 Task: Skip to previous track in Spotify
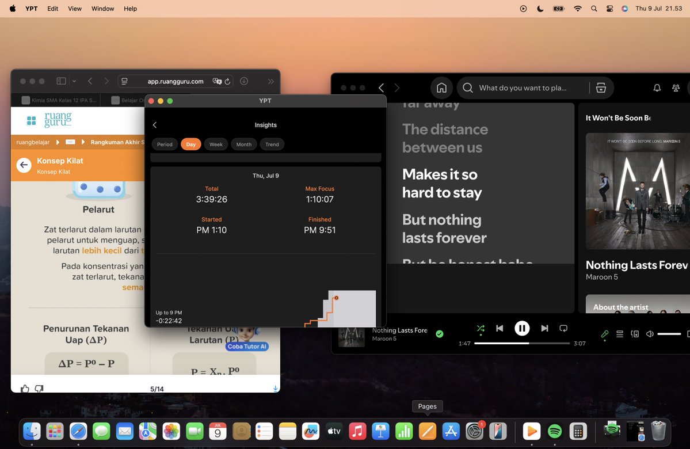(500, 328)
